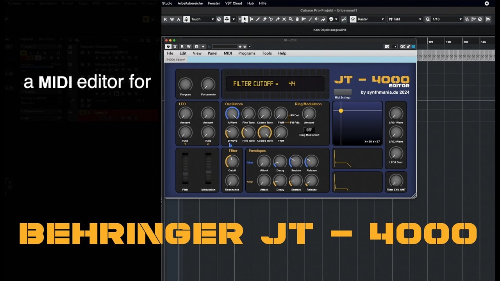This screenshot has height=281, width=500.
Task: Open the QC quick controls button
Action: pyautogui.click(x=403, y=46)
